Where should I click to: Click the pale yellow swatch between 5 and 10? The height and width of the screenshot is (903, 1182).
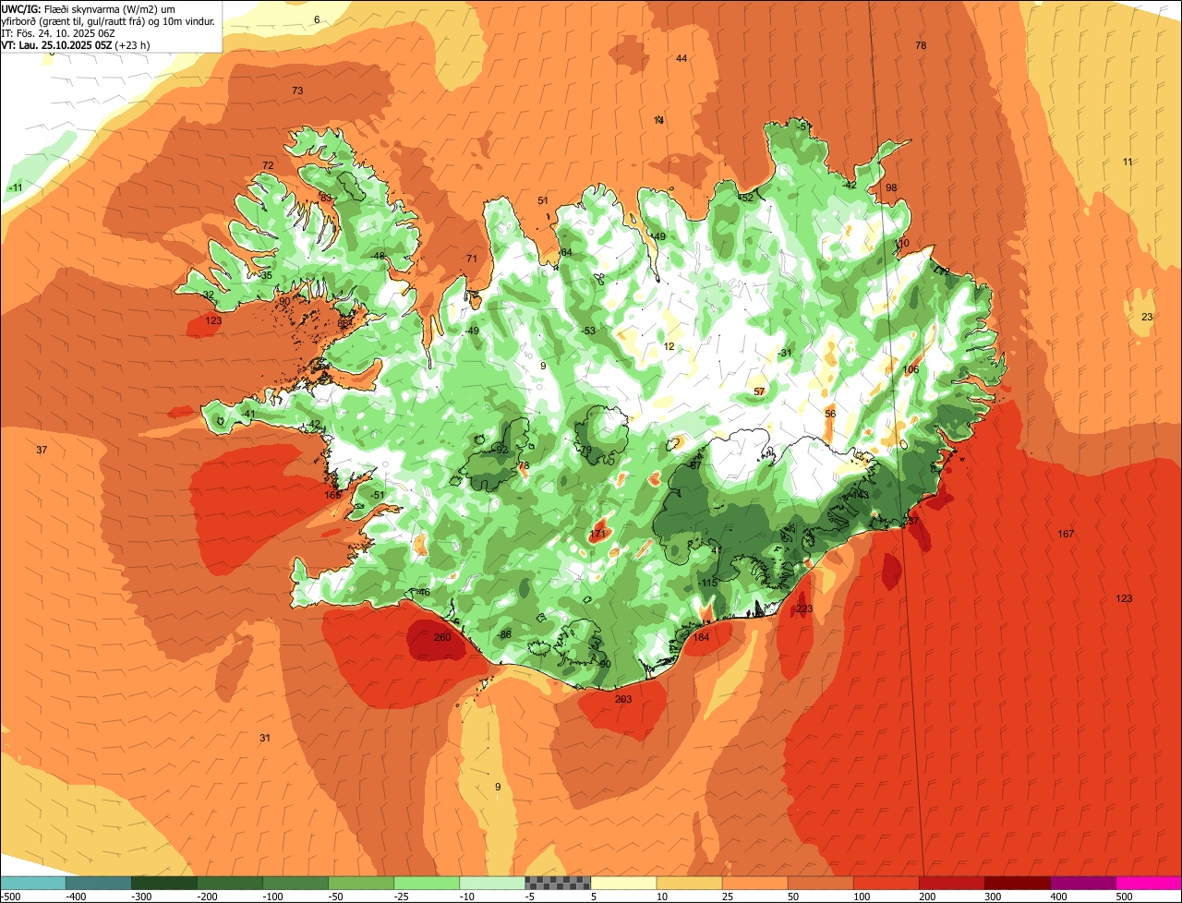pos(623,883)
